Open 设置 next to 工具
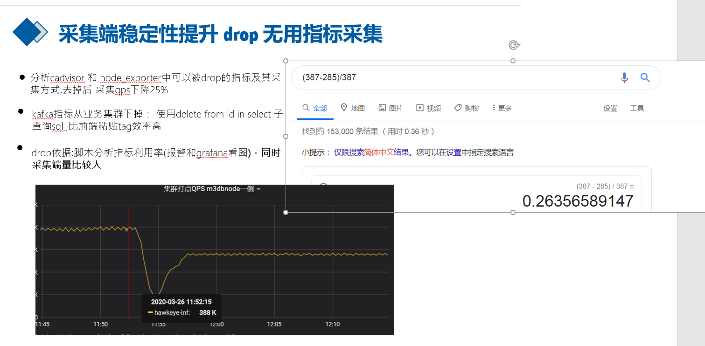Screen dimensions: 705x346 coord(610,108)
